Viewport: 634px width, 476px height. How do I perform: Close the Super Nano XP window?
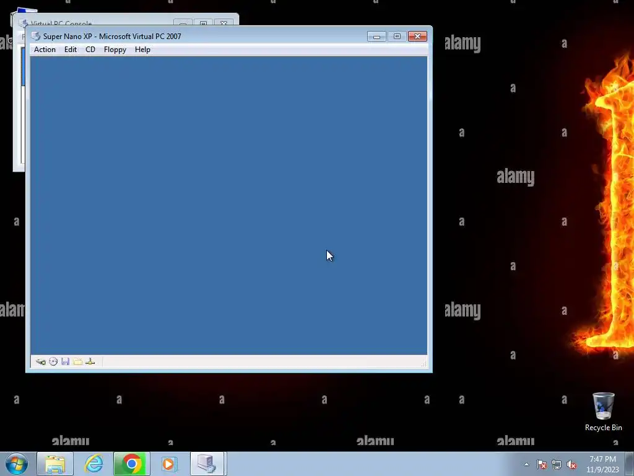coord(418,37)
